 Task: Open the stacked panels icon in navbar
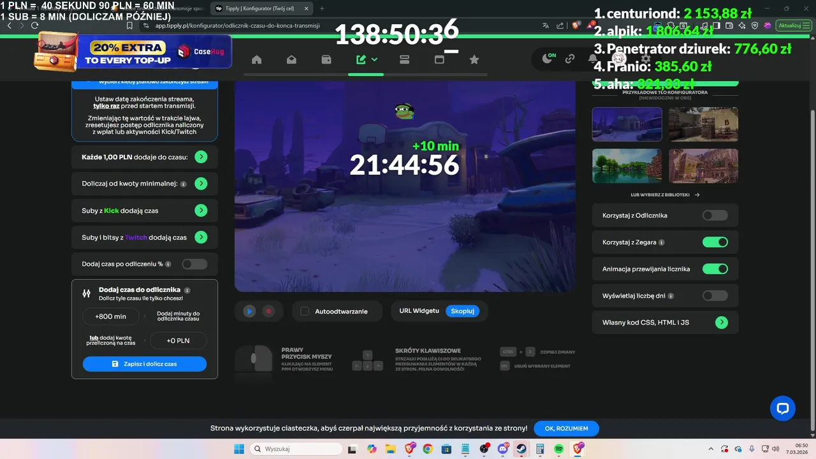point(404,60)
